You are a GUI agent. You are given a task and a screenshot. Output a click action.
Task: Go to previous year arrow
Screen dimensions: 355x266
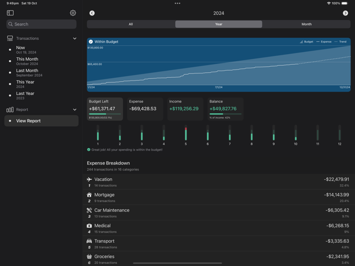tap(92, 13)
